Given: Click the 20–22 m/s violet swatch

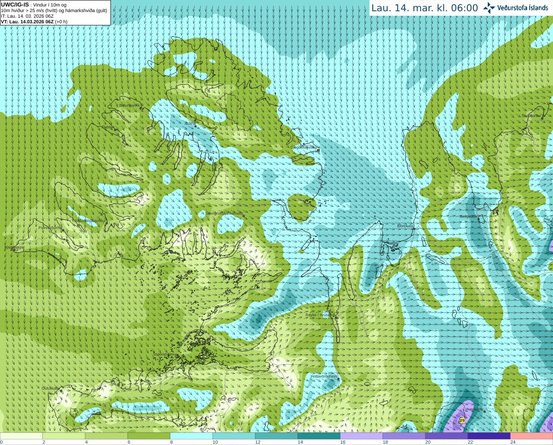Looking at the screenshot, I should coord(447,436).
